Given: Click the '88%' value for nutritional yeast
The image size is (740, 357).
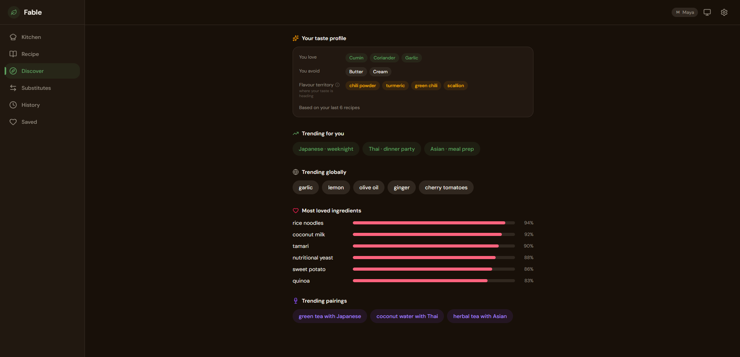Looking at the screenshot, I should (x=528, y=258).
